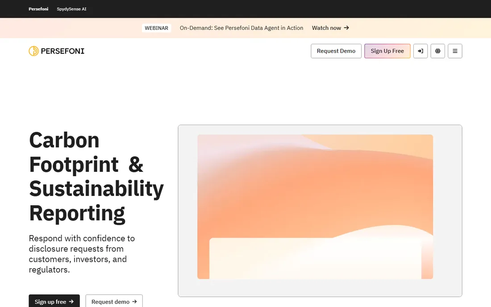
Task: Click the black Sign up free button
Action: tap(54, 301)
